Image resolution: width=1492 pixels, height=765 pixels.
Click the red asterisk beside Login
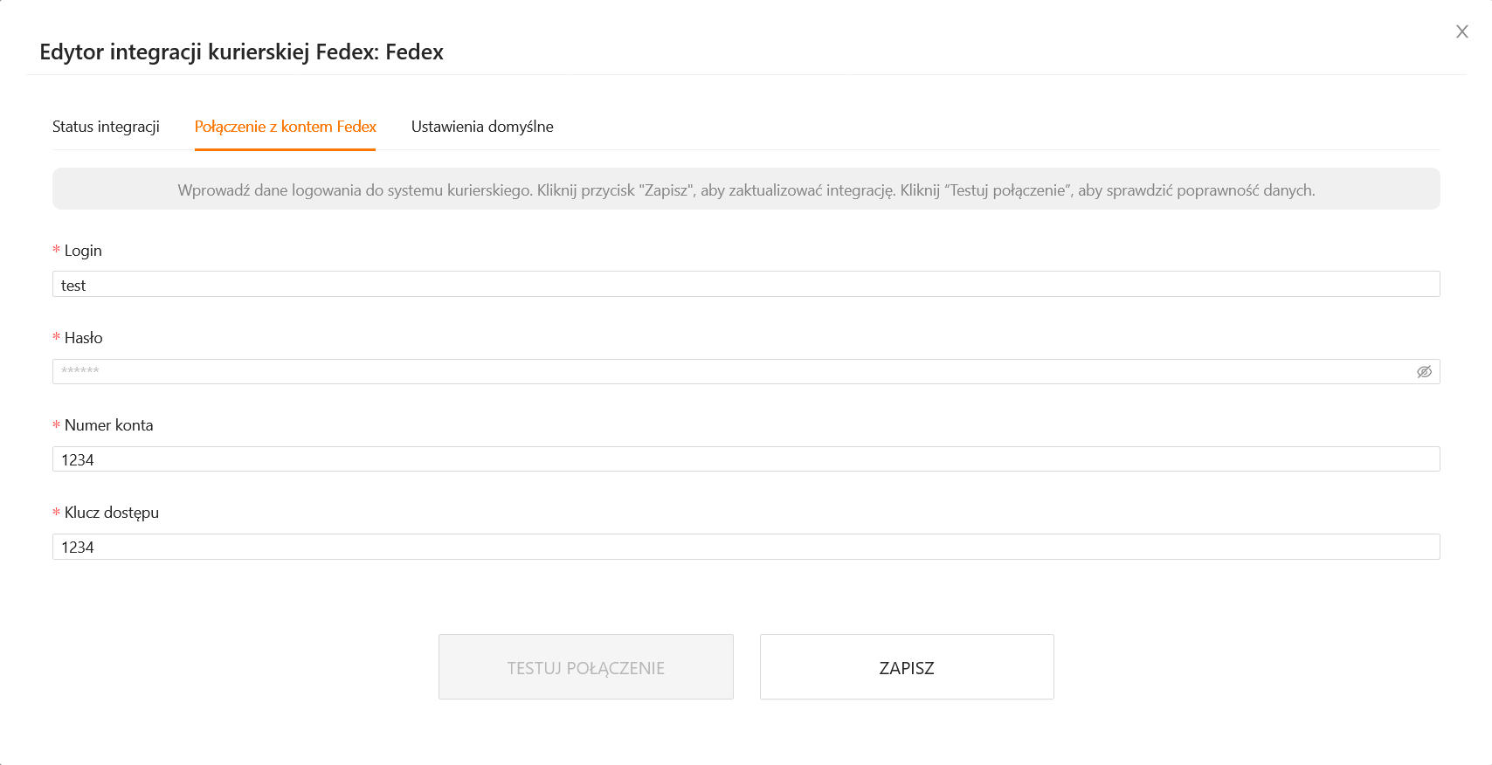click(x=57, y=251)
